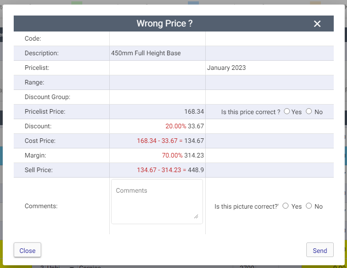The width and height of the screenshot is (347, 268).
Task: Click the empty Range value cell
Action: coord(157,83)
